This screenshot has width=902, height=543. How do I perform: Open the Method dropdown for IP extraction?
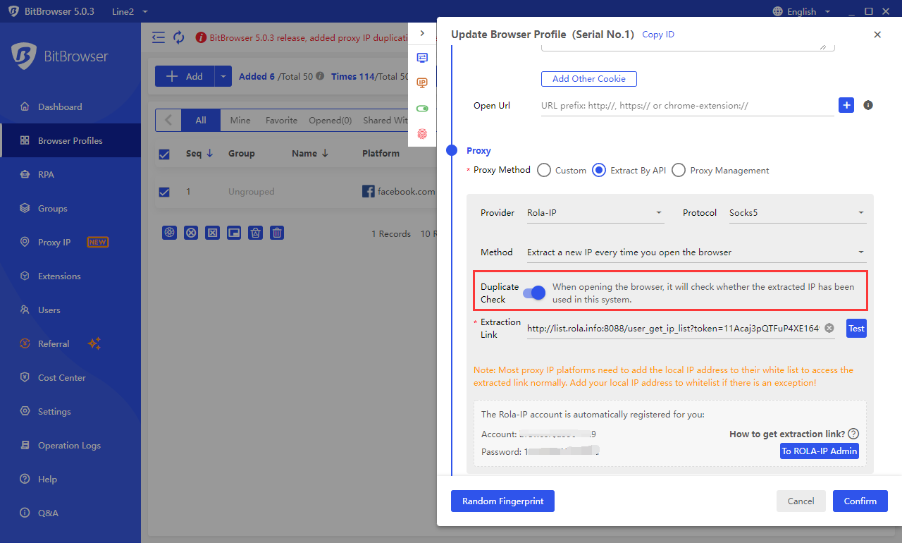[696, 252]
